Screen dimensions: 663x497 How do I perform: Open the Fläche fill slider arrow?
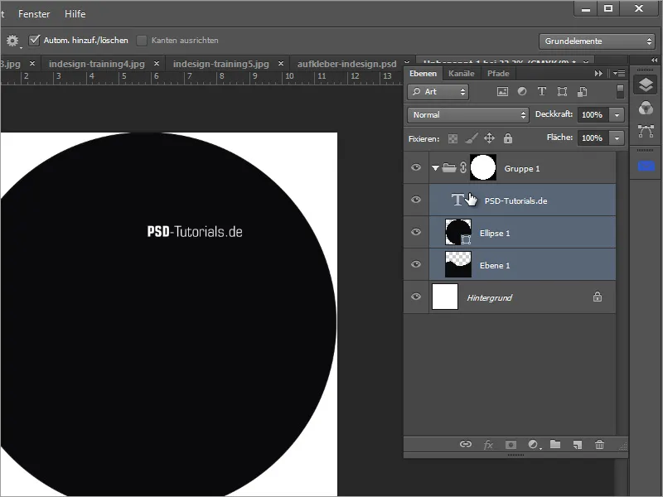(617, 138)
